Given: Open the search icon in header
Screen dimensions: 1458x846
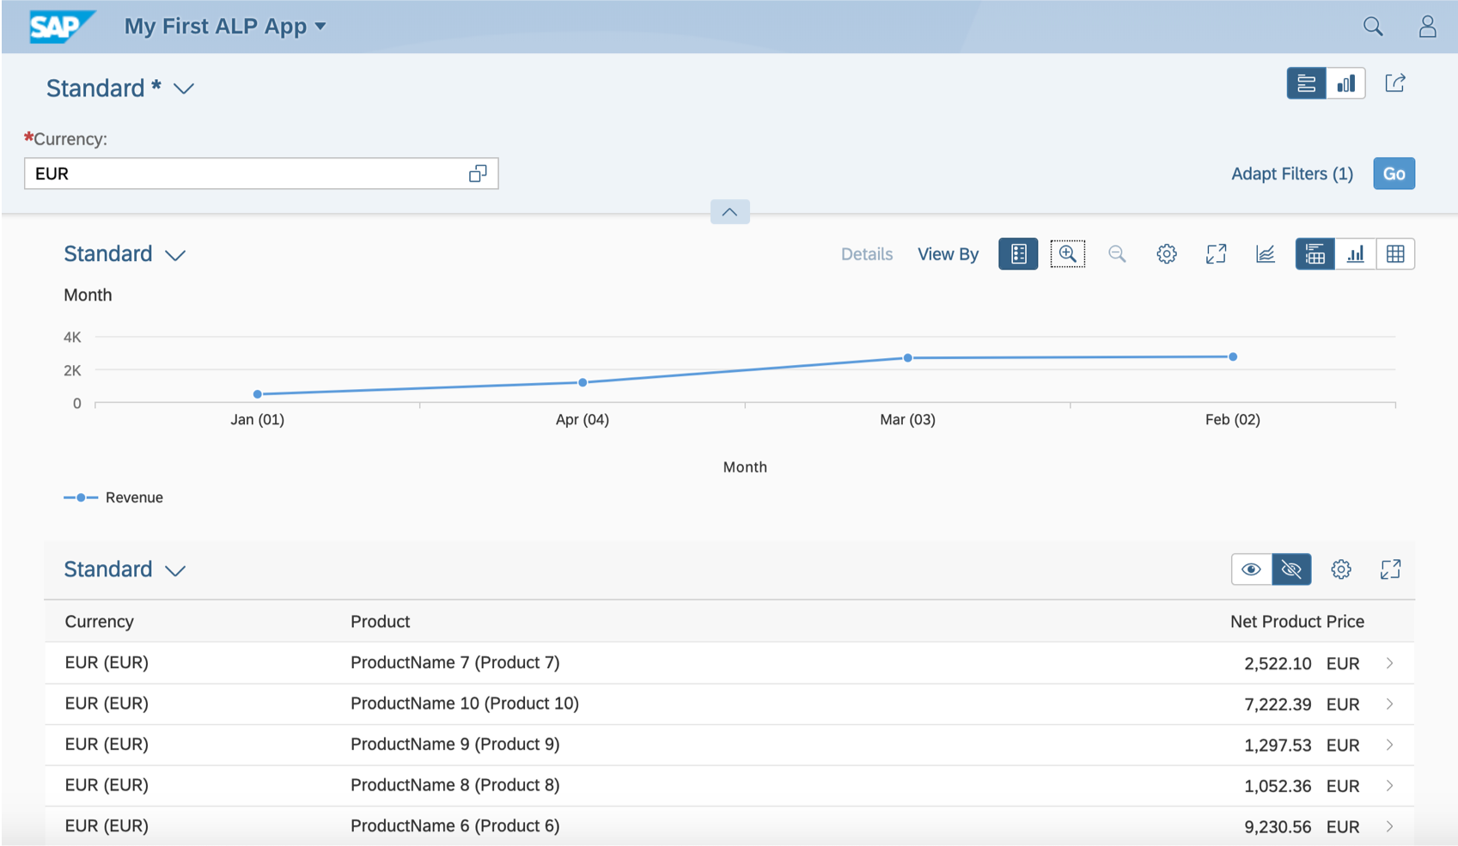Looking at the screenshot, I should tap(1373, 27).
